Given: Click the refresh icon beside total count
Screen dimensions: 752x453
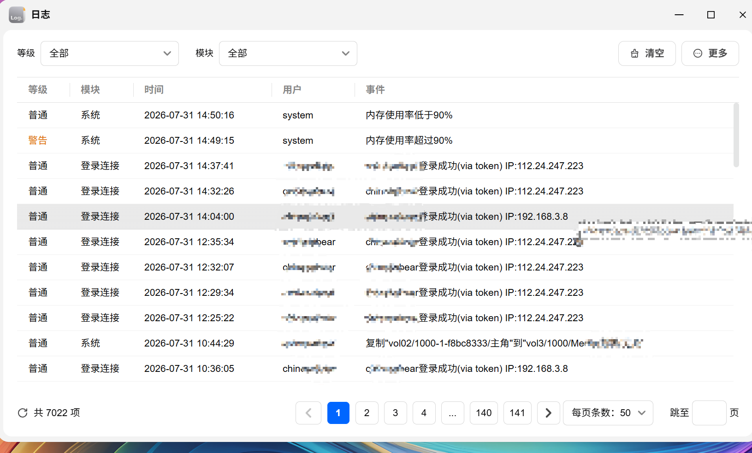Looking at the screenshot, I should (x=23, y=413).
